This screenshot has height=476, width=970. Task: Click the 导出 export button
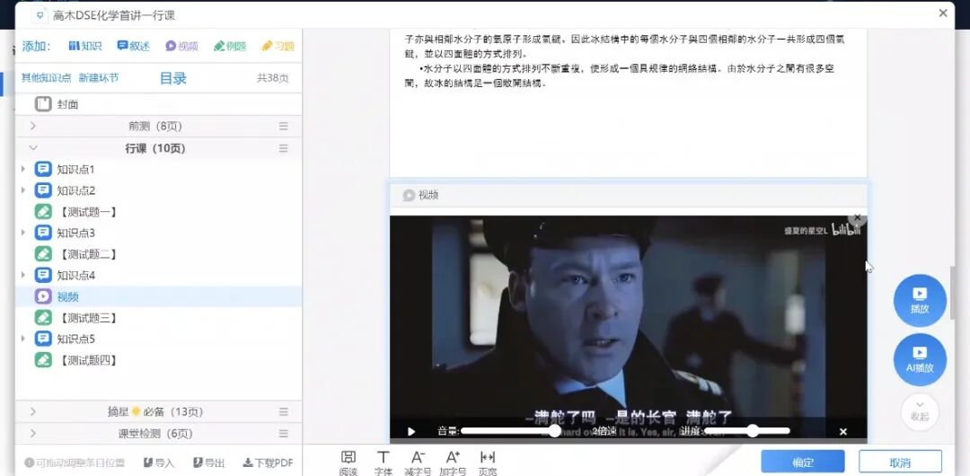point(208,463)
